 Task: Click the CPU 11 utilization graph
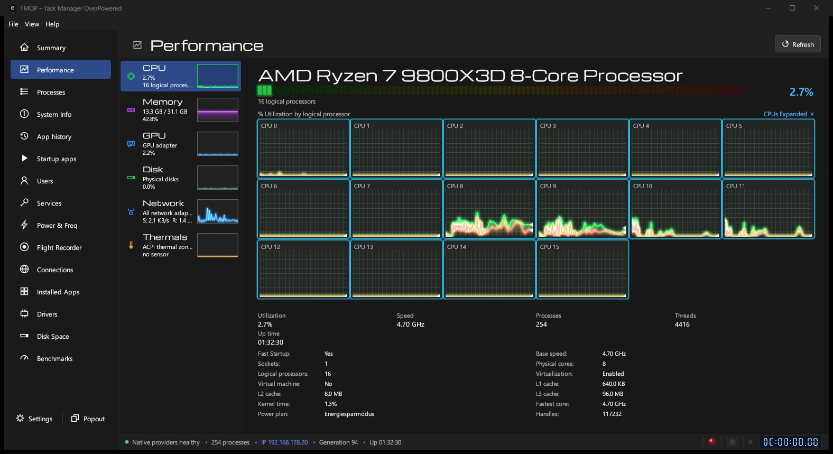[769, 209]
